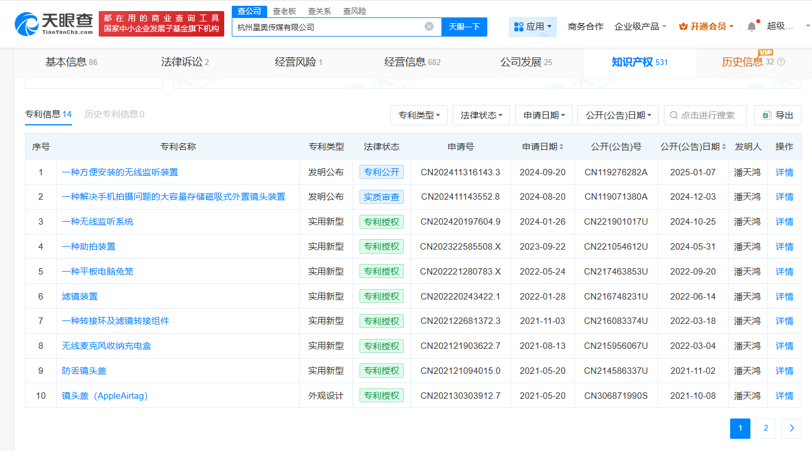This screenshot has width=812, height=451.
Task: Click the help icon beside 历史信息
Action: 781,62
